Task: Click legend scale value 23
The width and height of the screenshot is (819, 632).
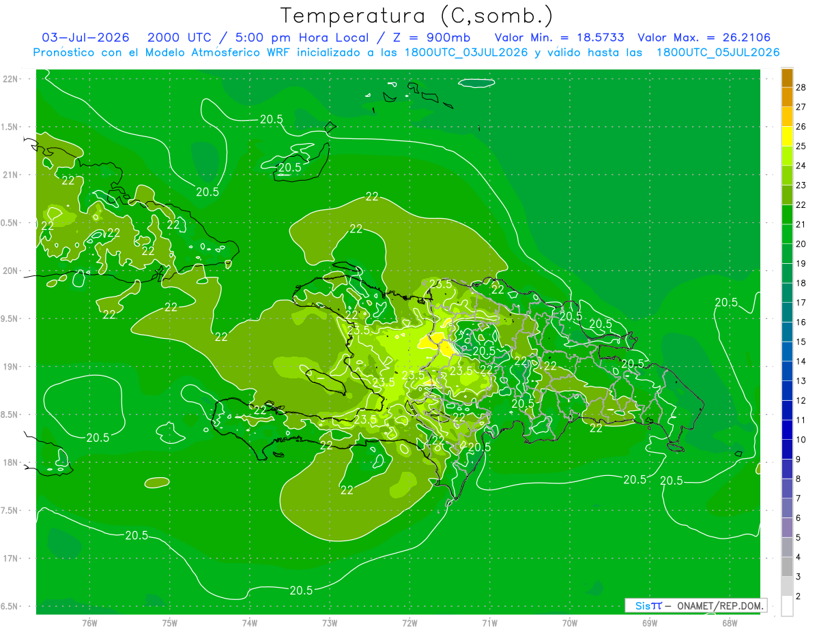Action: click(x=801, y=185)
